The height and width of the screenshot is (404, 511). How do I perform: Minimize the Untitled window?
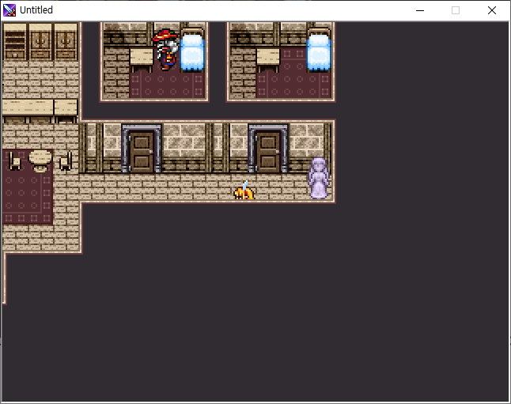pyautogui.click(x=420, y=10)
